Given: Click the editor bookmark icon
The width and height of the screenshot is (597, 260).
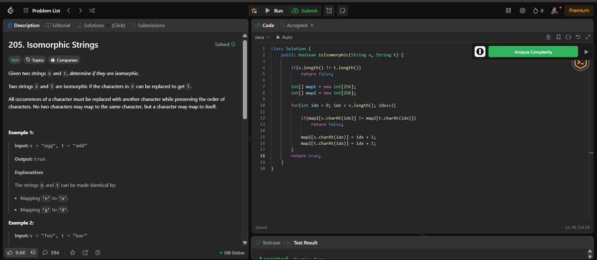Looking at the screenshot, I should point(559,37).
